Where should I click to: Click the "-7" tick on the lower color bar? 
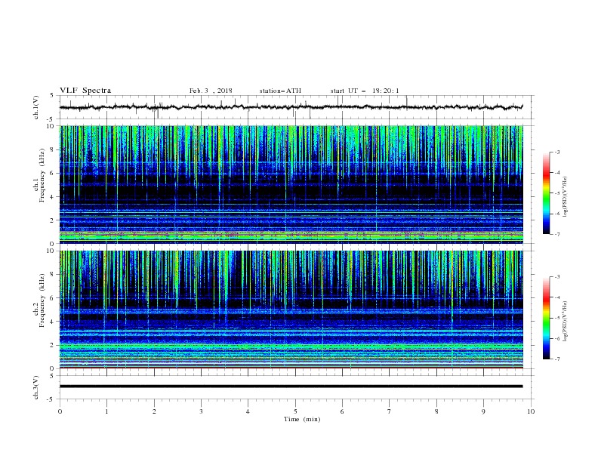pos(556,359)
